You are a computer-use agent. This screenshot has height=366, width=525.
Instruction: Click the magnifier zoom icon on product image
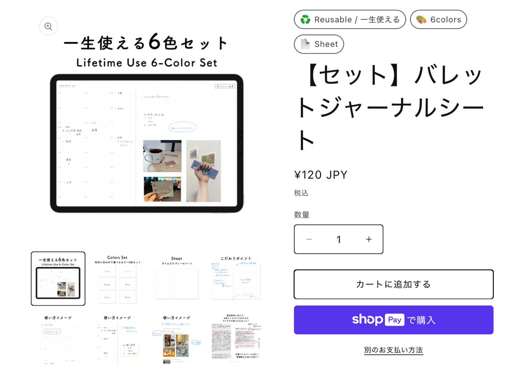[48, 26]
